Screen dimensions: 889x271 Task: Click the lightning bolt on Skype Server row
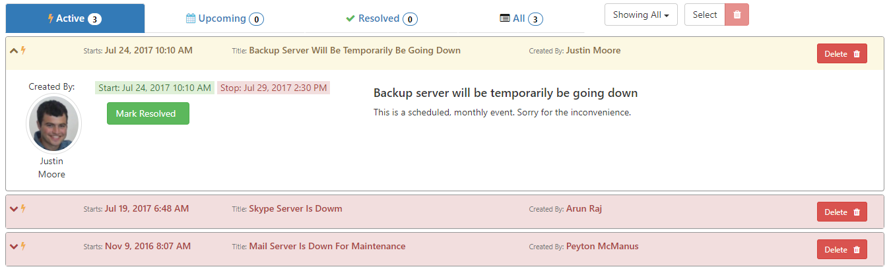point(23,208)
